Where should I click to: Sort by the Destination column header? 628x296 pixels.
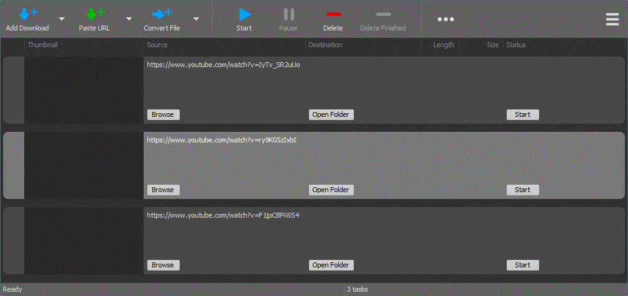(x=325, y=45)
